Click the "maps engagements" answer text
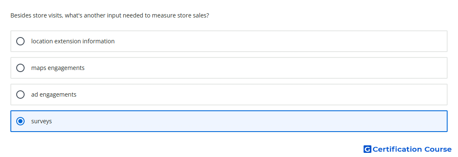Image resolution: width=458 pixels, height=157 pixels. pos(58,68)
